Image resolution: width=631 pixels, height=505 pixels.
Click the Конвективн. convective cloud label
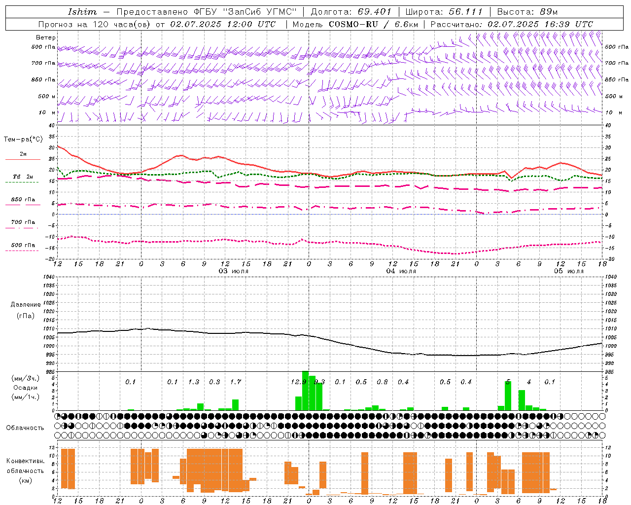[x=26, y=461]
